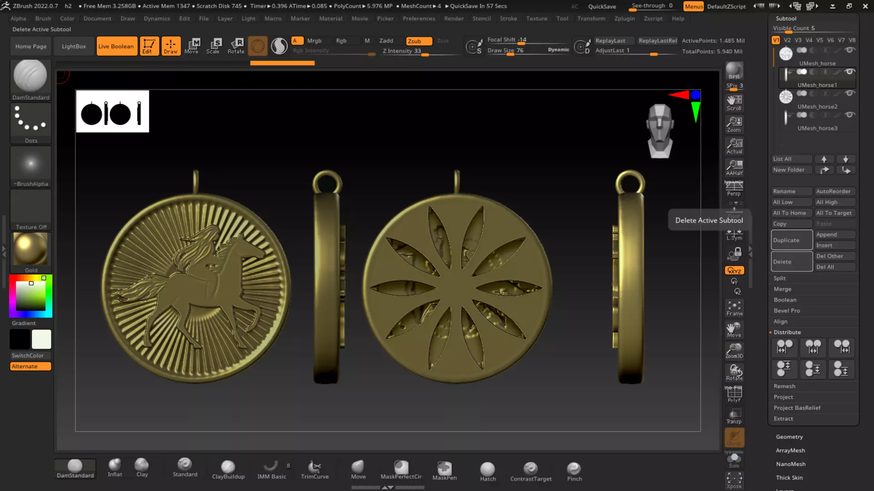
Task: Expand the ArrayMesh section
Action: click(x=790, y=451)
